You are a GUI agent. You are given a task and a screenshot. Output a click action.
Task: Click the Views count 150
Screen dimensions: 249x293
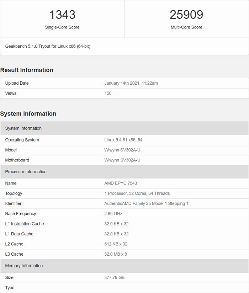[x=108, y=93]
